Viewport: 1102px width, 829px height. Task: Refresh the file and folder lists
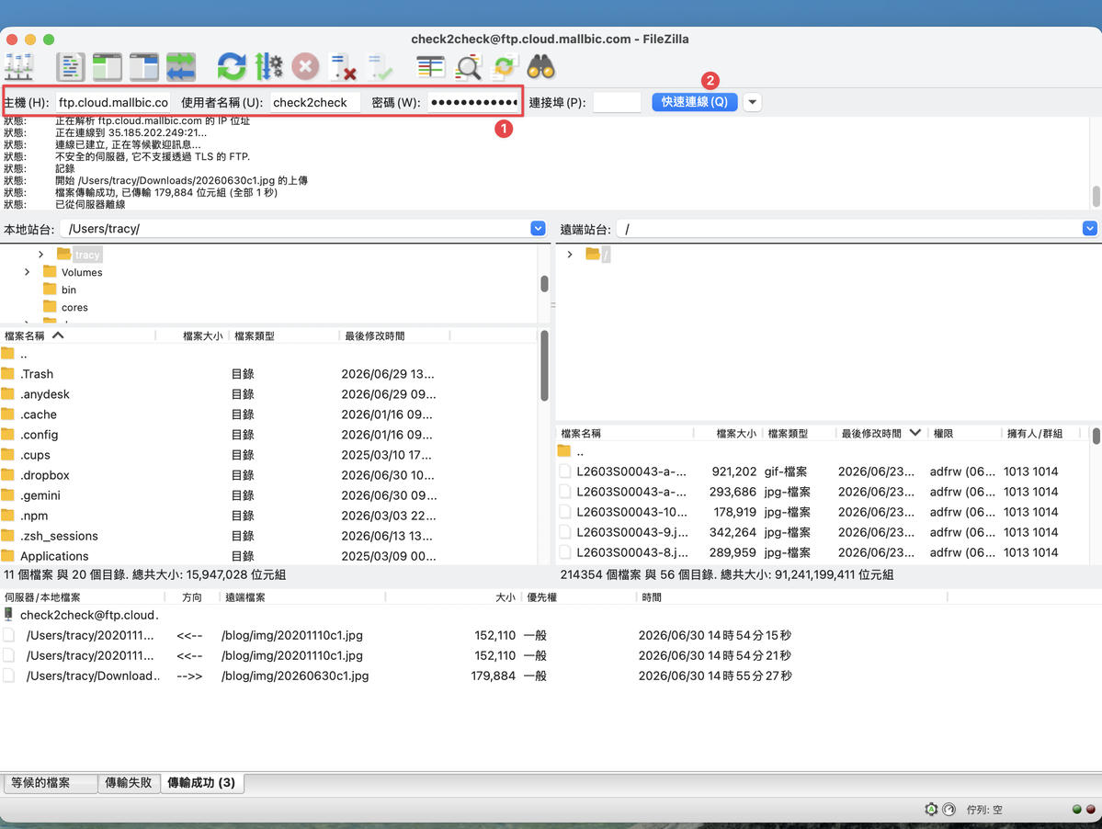pyautogui.click(x=232, y=67)
